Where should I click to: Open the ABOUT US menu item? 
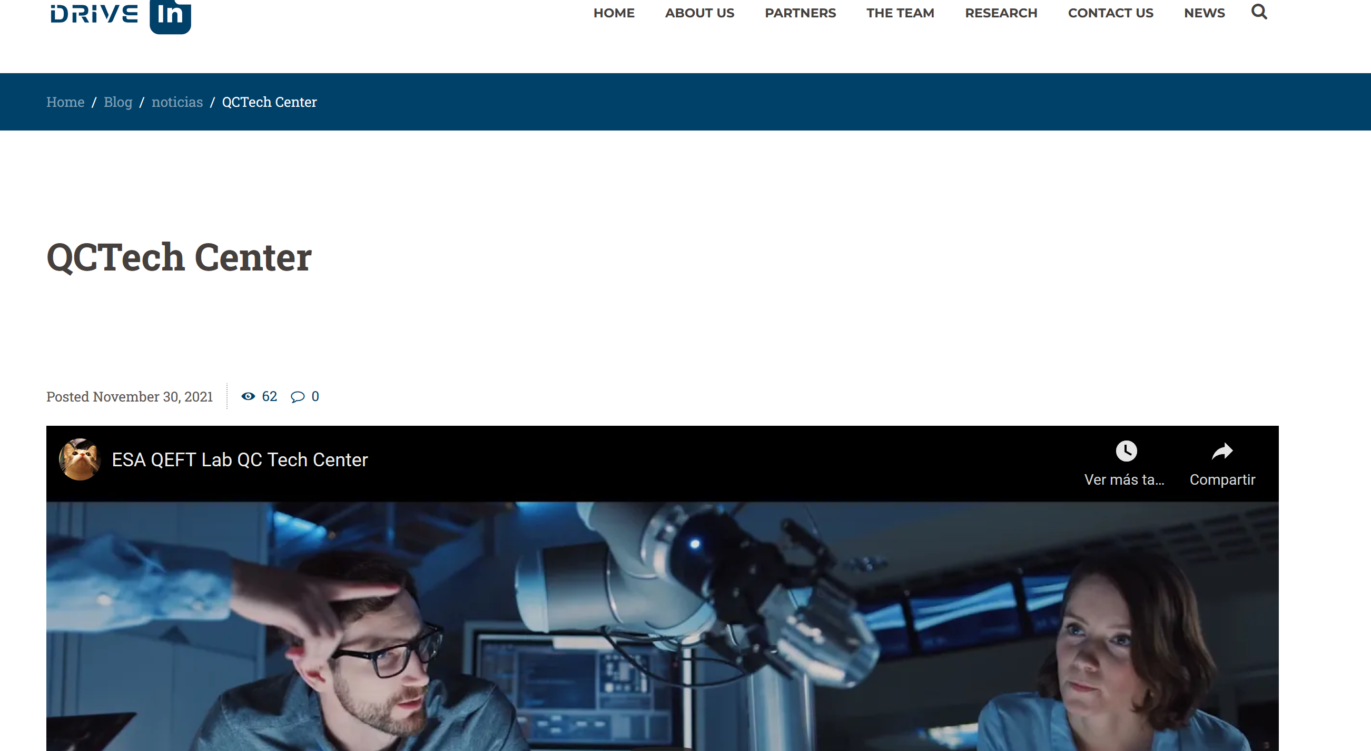tap(699, 13)
